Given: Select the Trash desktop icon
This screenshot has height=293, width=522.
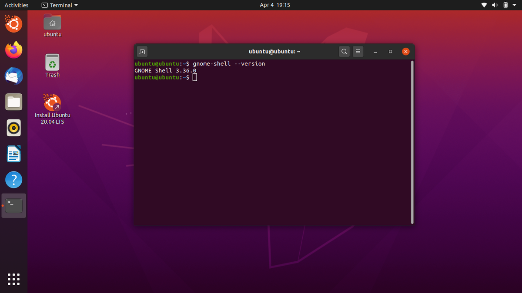Looking at the screenshot, I should click(53, 66).
